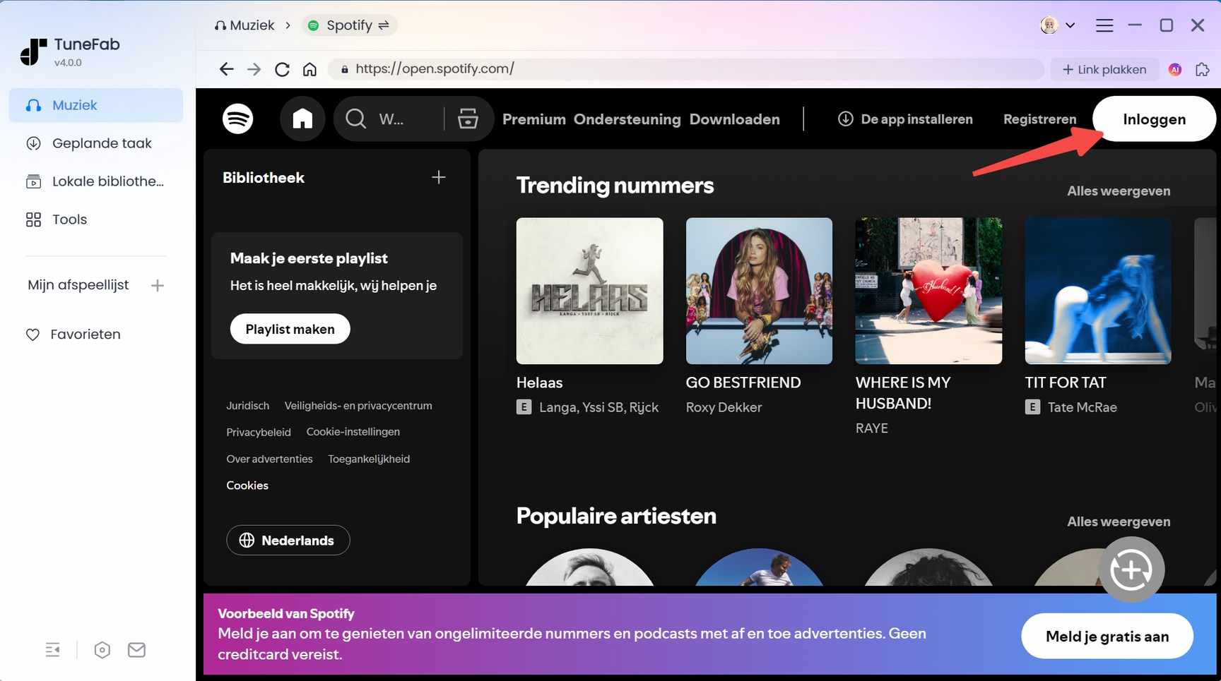The height and width of the screenshot is (681, 1221).
Task: Open the Downloaden menu item
Action: tap(735, 119)
